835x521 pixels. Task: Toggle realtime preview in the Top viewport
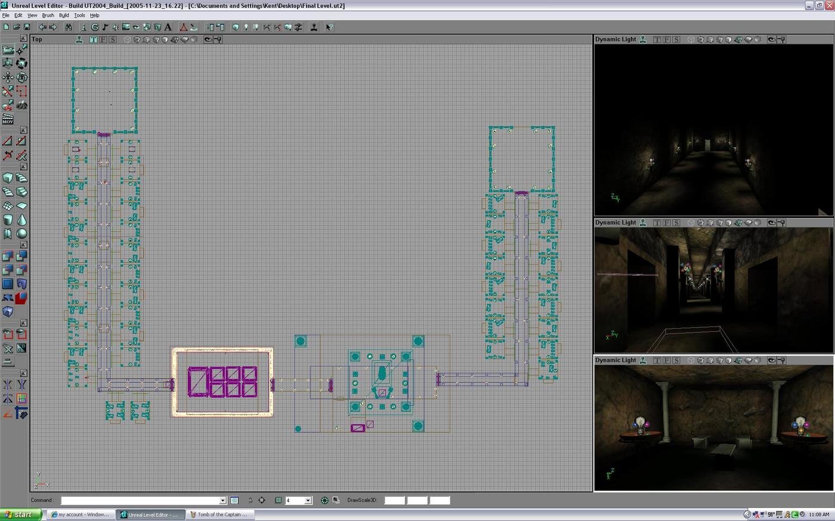click(x=79, y=39)
